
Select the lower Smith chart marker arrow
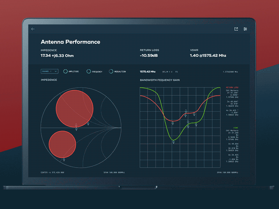point(65,159)
